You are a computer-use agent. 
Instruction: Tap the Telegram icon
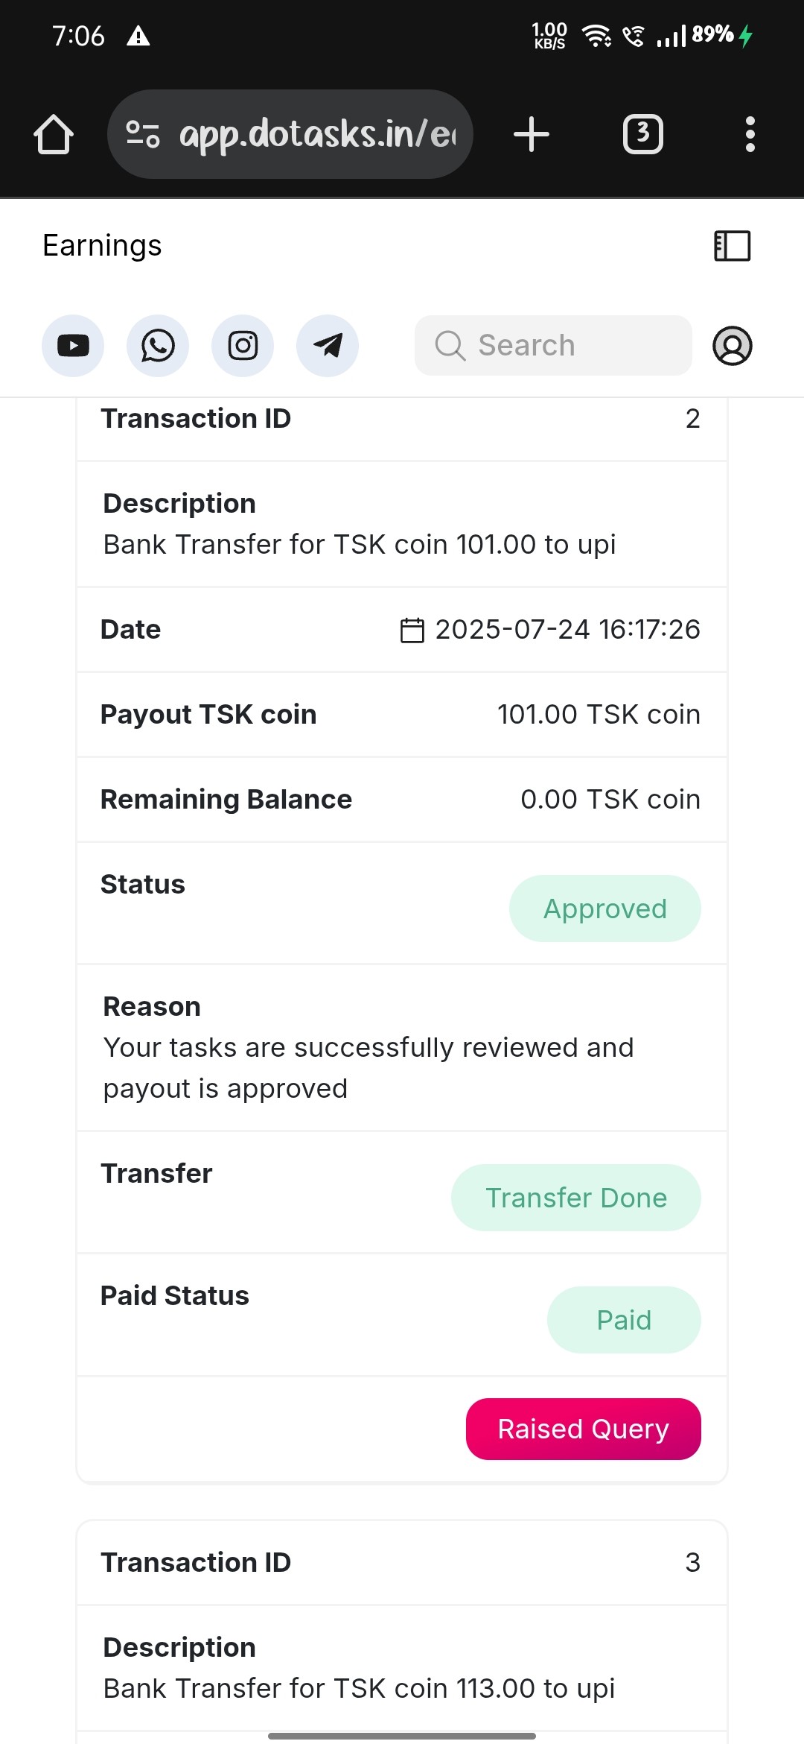[328, 346]
